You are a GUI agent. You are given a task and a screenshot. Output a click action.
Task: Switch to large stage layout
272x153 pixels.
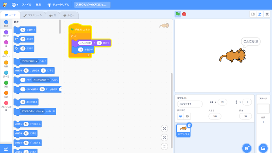pyautogui.click(x=259, y=14)
